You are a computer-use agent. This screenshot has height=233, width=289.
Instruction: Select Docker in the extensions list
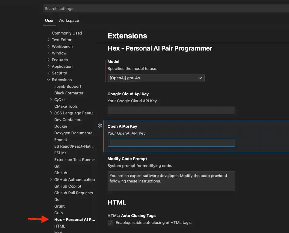[x=61, y=126]
